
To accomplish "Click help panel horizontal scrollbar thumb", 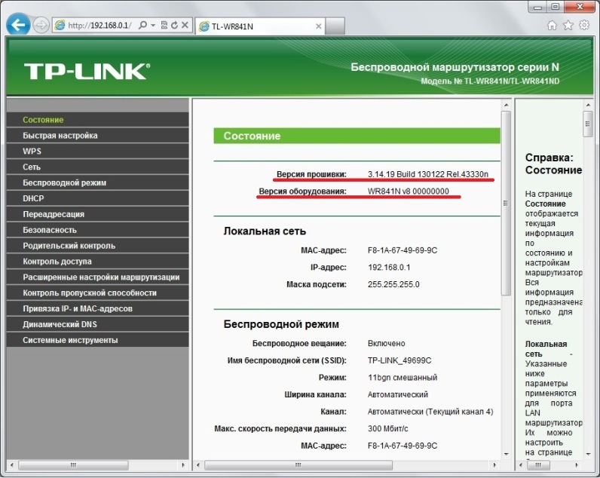I will pos(538,465).
